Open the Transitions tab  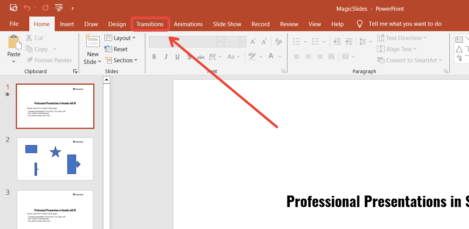[150, 24]
